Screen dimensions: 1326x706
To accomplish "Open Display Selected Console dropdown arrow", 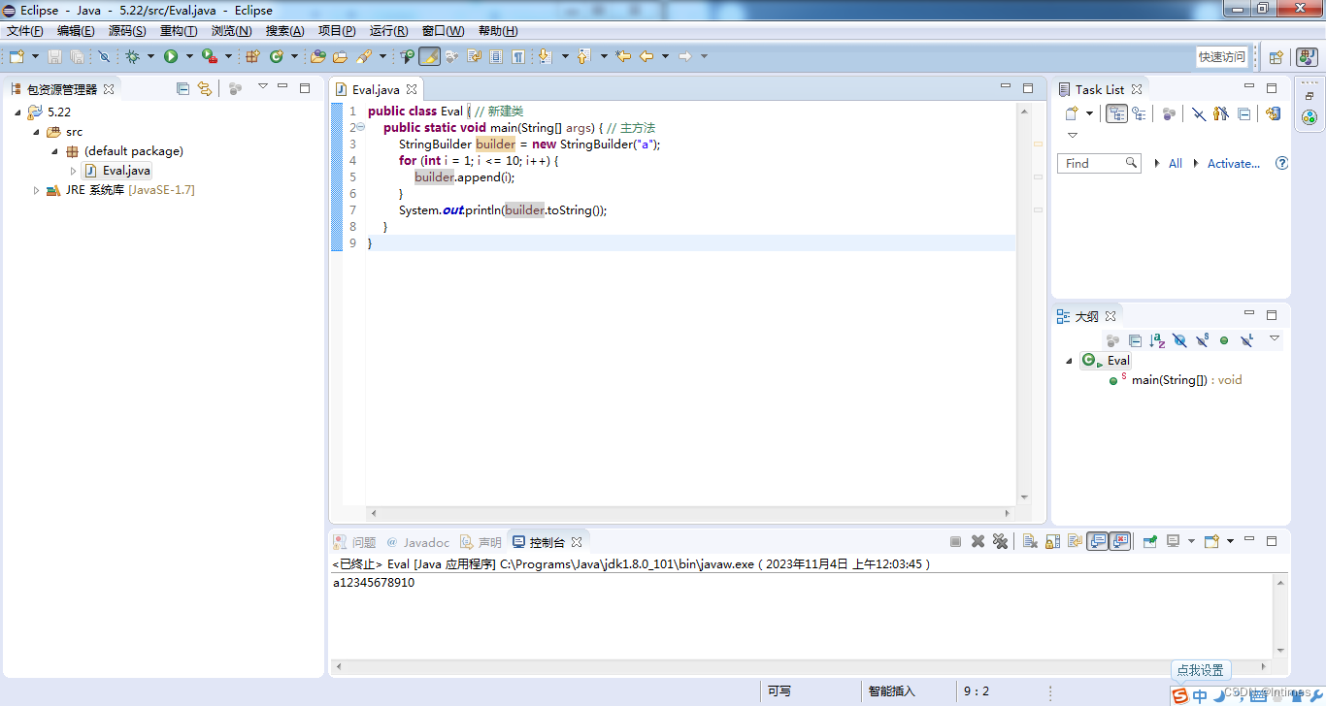I will (1191, 541).
